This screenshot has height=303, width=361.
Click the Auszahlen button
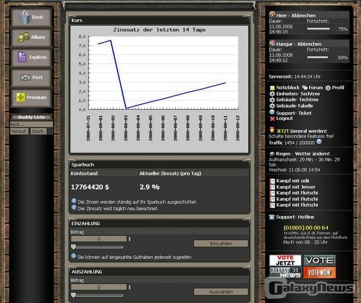221,292
